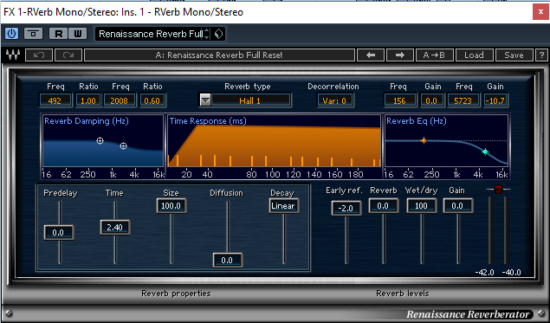The image size is (550, 323).
Task: Click the Save button
Action: coord(514,55)
